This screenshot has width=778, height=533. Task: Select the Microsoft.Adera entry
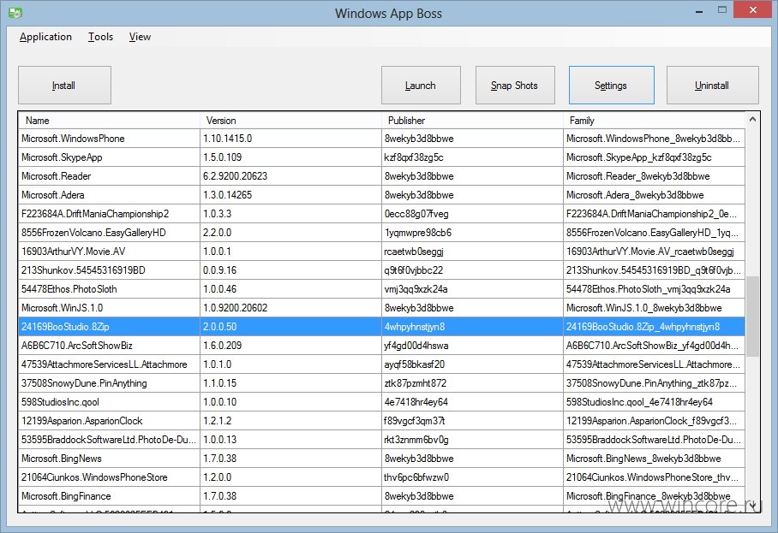(381, 195)
